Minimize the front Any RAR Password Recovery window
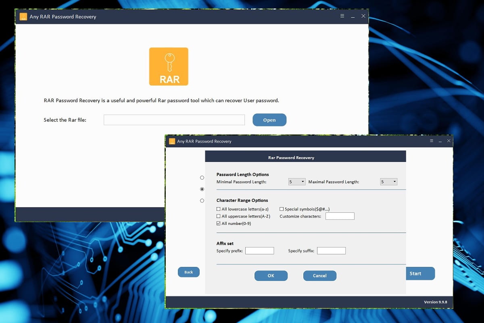This screenshot has width=484, height=323. 440,141
